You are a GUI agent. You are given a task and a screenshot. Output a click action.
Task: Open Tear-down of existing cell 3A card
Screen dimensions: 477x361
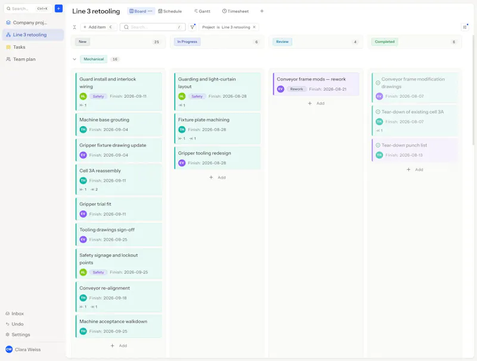[414, 121]
